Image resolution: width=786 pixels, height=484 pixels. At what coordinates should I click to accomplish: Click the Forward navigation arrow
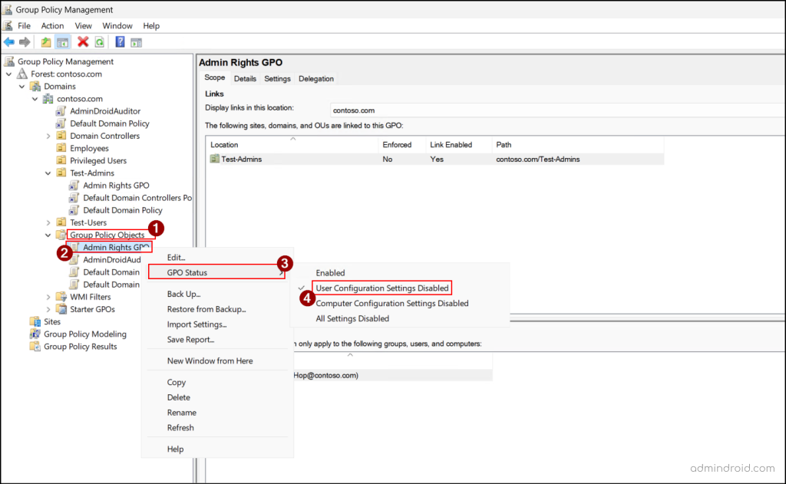tap(24, 42)
